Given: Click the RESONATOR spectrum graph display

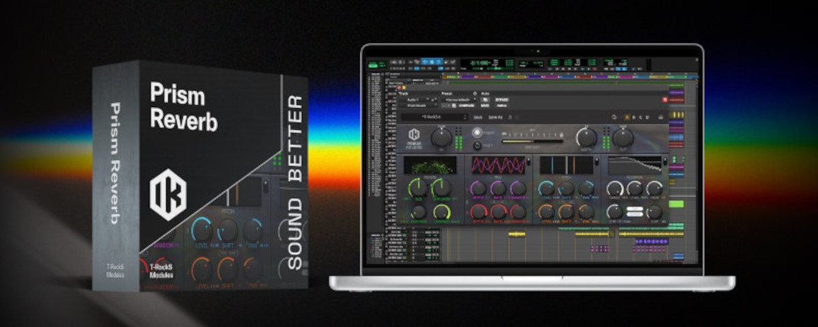Looking at the screenshot, I should tap(635, 165).
